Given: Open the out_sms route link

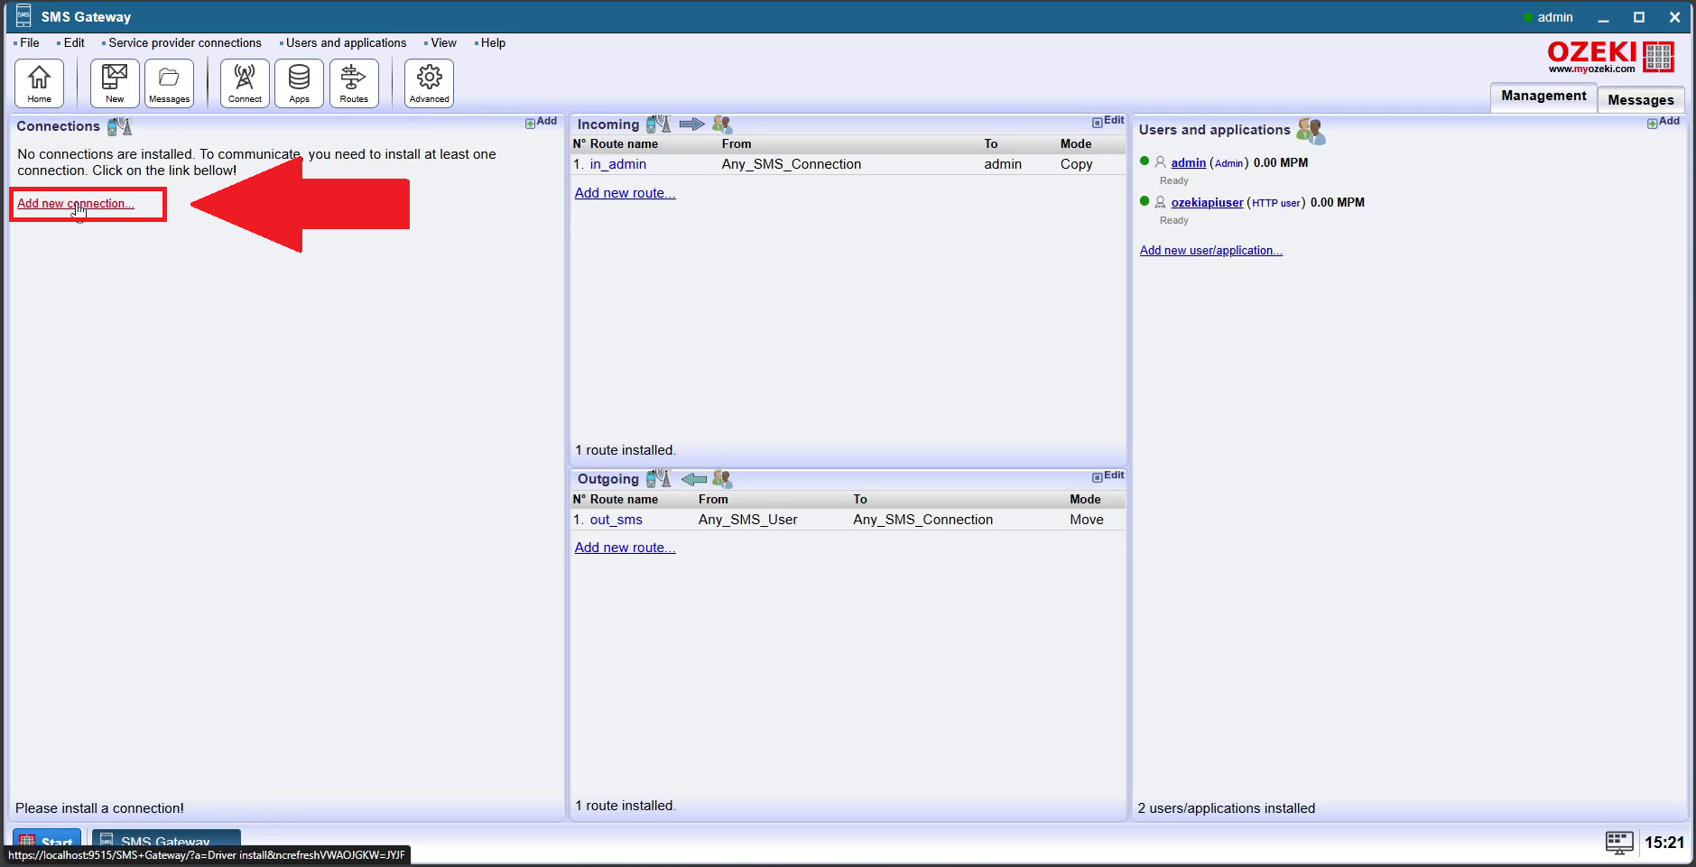Looking at the screenshot, I should [x=616, y=520].
